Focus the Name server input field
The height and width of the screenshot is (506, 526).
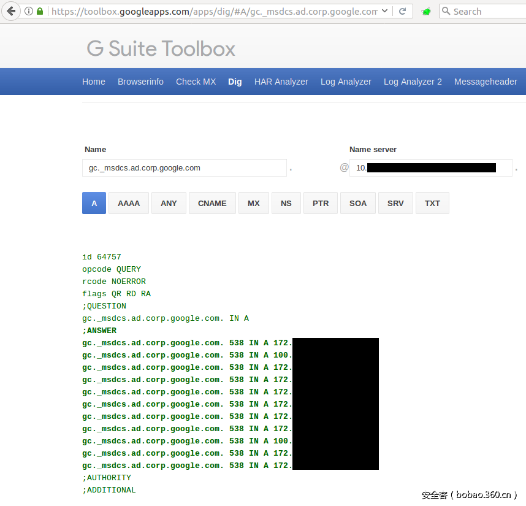coord(430,167)
